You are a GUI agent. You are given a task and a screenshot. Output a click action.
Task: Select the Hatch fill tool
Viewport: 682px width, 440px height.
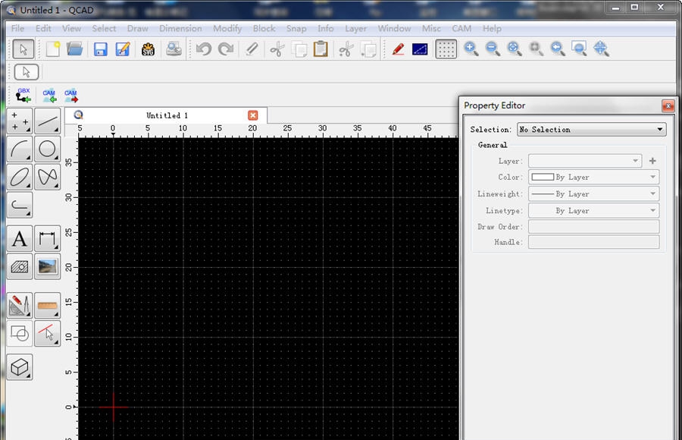[20, 267]
